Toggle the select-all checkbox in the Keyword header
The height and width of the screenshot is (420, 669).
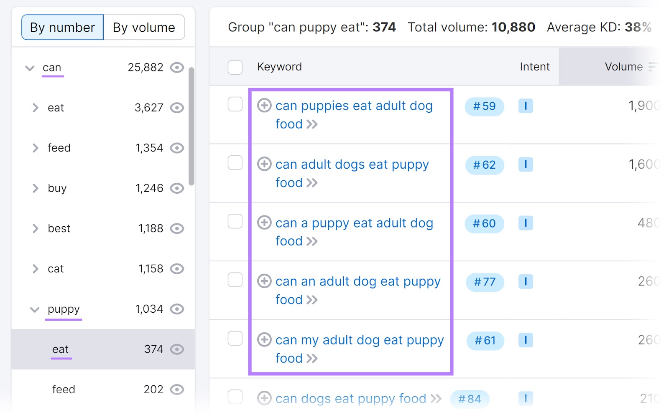pos(235,67)
